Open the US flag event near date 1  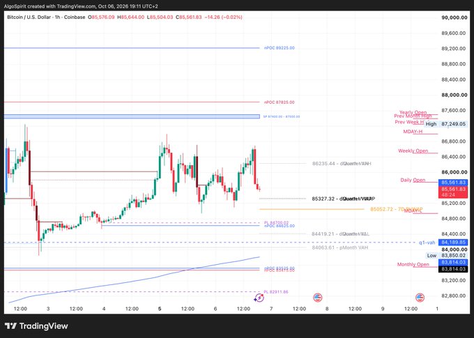pyautogui.click(x=420, y=298)
